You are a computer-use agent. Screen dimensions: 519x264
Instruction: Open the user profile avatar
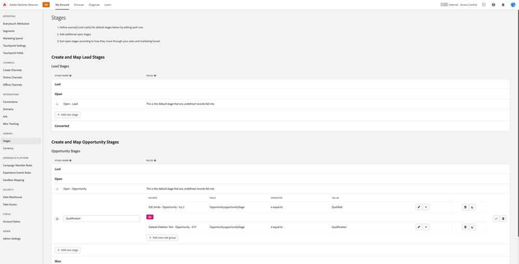click(x=513, y=5)
